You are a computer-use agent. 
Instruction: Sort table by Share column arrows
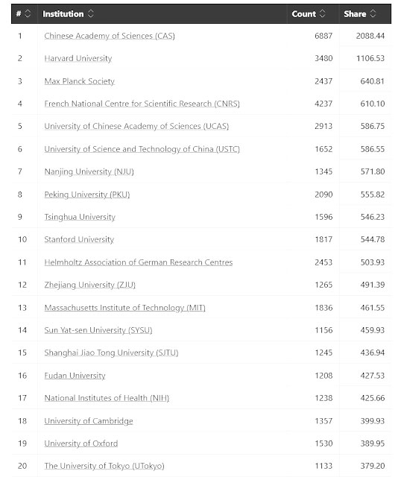[373, 13]
